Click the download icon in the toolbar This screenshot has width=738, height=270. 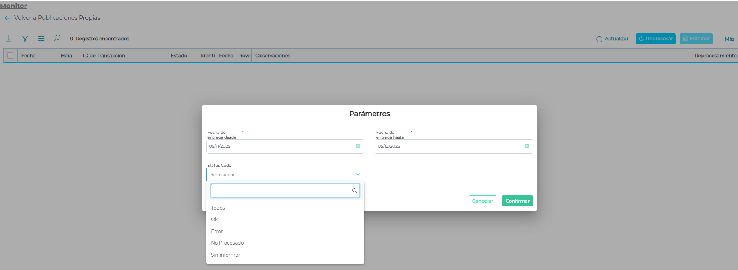tap(9, 39)
